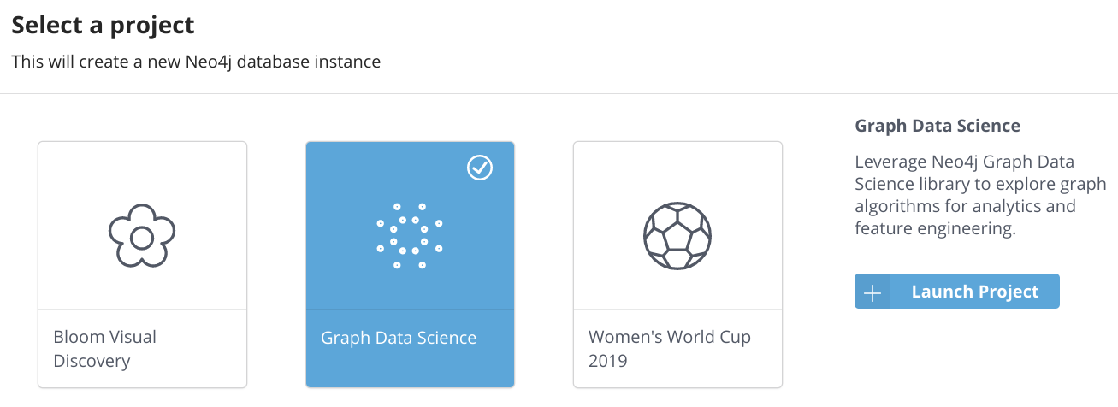Click the Graph Data Science sidebar title

coord(938,126)
